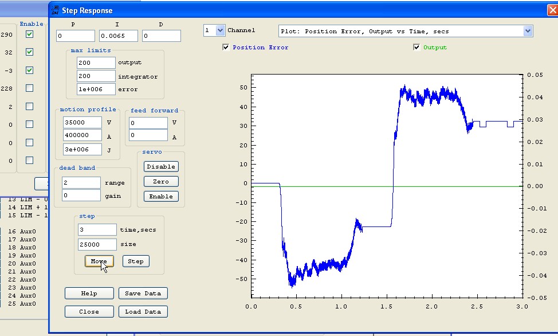558x336 pixels.
Task: Toggle the Position Error plot checkbox
Action: [226, 48]
